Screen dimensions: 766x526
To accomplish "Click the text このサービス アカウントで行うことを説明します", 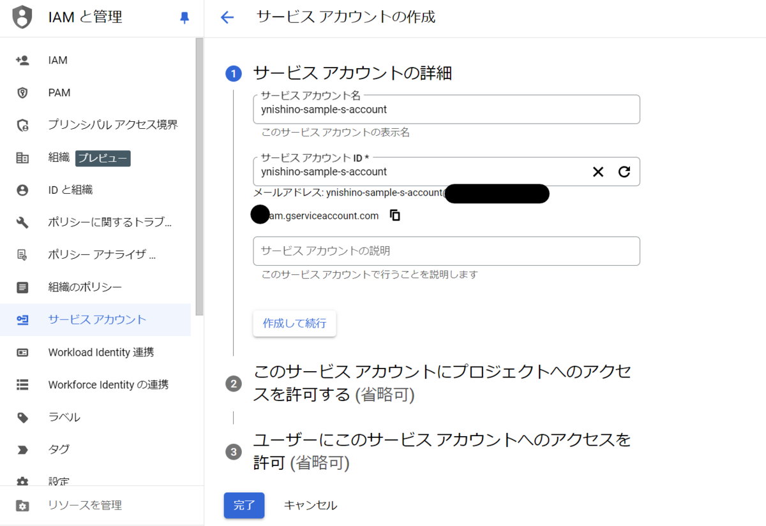I will click(x=370, y=275).
